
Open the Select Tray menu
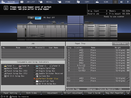click(x=121, y=44)
